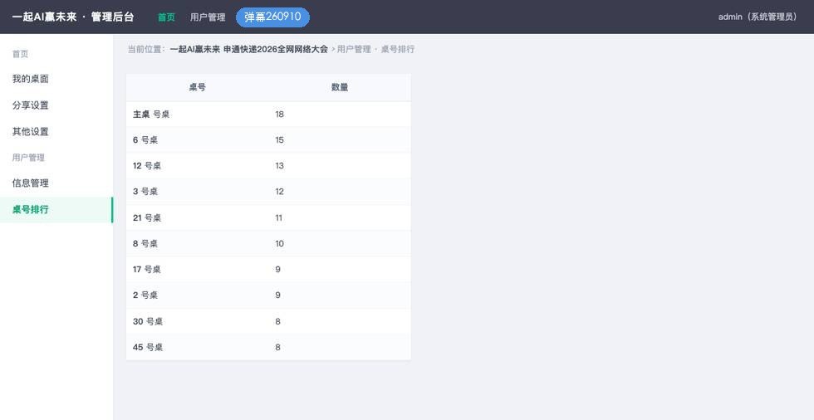
Task: Select the 45 号桌 row
Action: click(268, 348)
